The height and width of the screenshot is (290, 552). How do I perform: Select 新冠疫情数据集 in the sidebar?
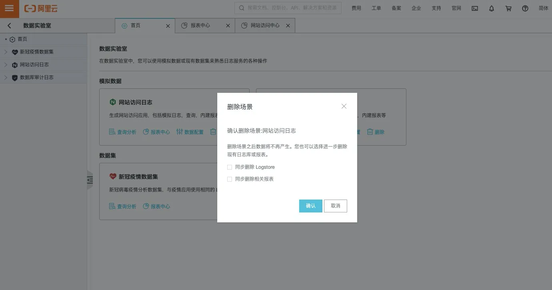point(43,52)
